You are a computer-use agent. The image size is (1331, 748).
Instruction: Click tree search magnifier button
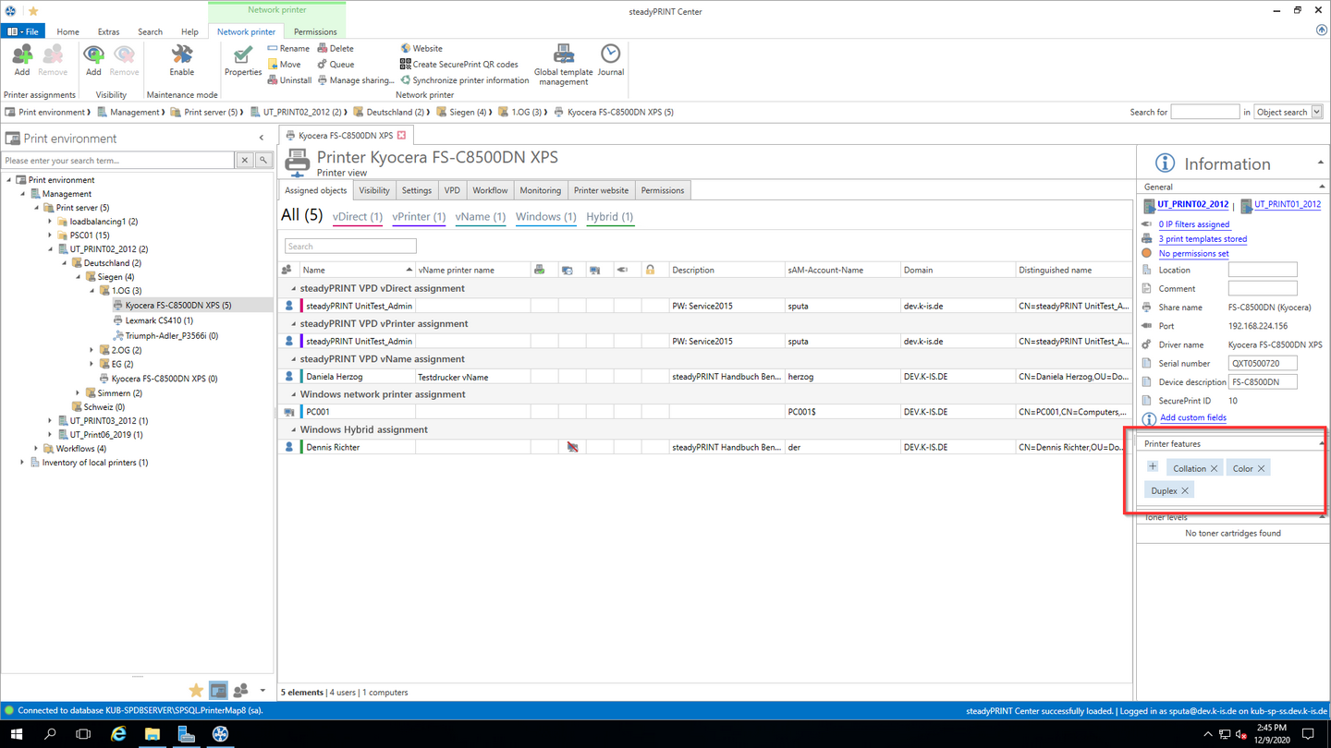[263, 161]
